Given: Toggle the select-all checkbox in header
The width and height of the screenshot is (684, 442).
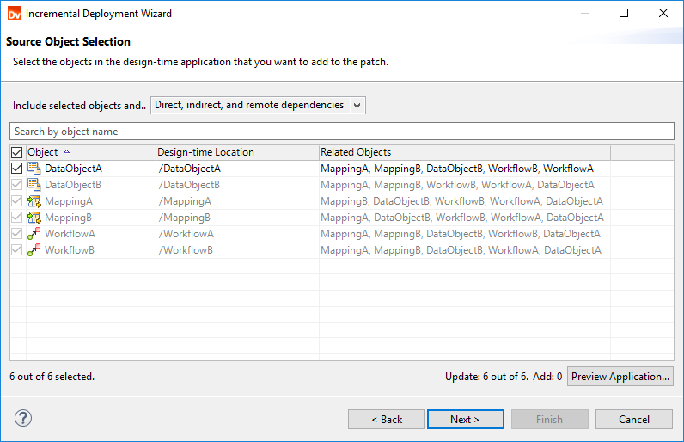Looking at the screenshot, I should click(16, 152).
